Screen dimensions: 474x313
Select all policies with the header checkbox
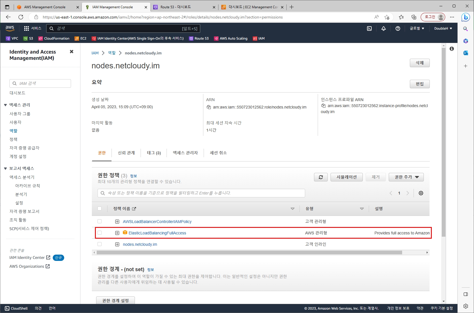(100, 208)
